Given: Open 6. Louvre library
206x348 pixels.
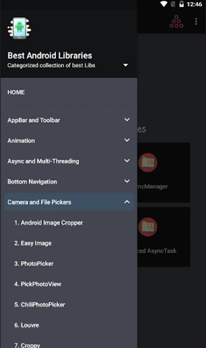Looking at the screenshot, I should pos(27,325).
